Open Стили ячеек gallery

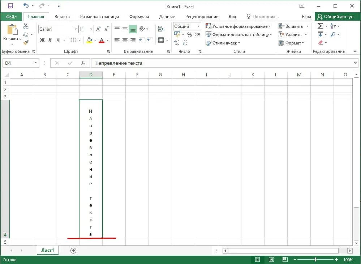(223, 43)
